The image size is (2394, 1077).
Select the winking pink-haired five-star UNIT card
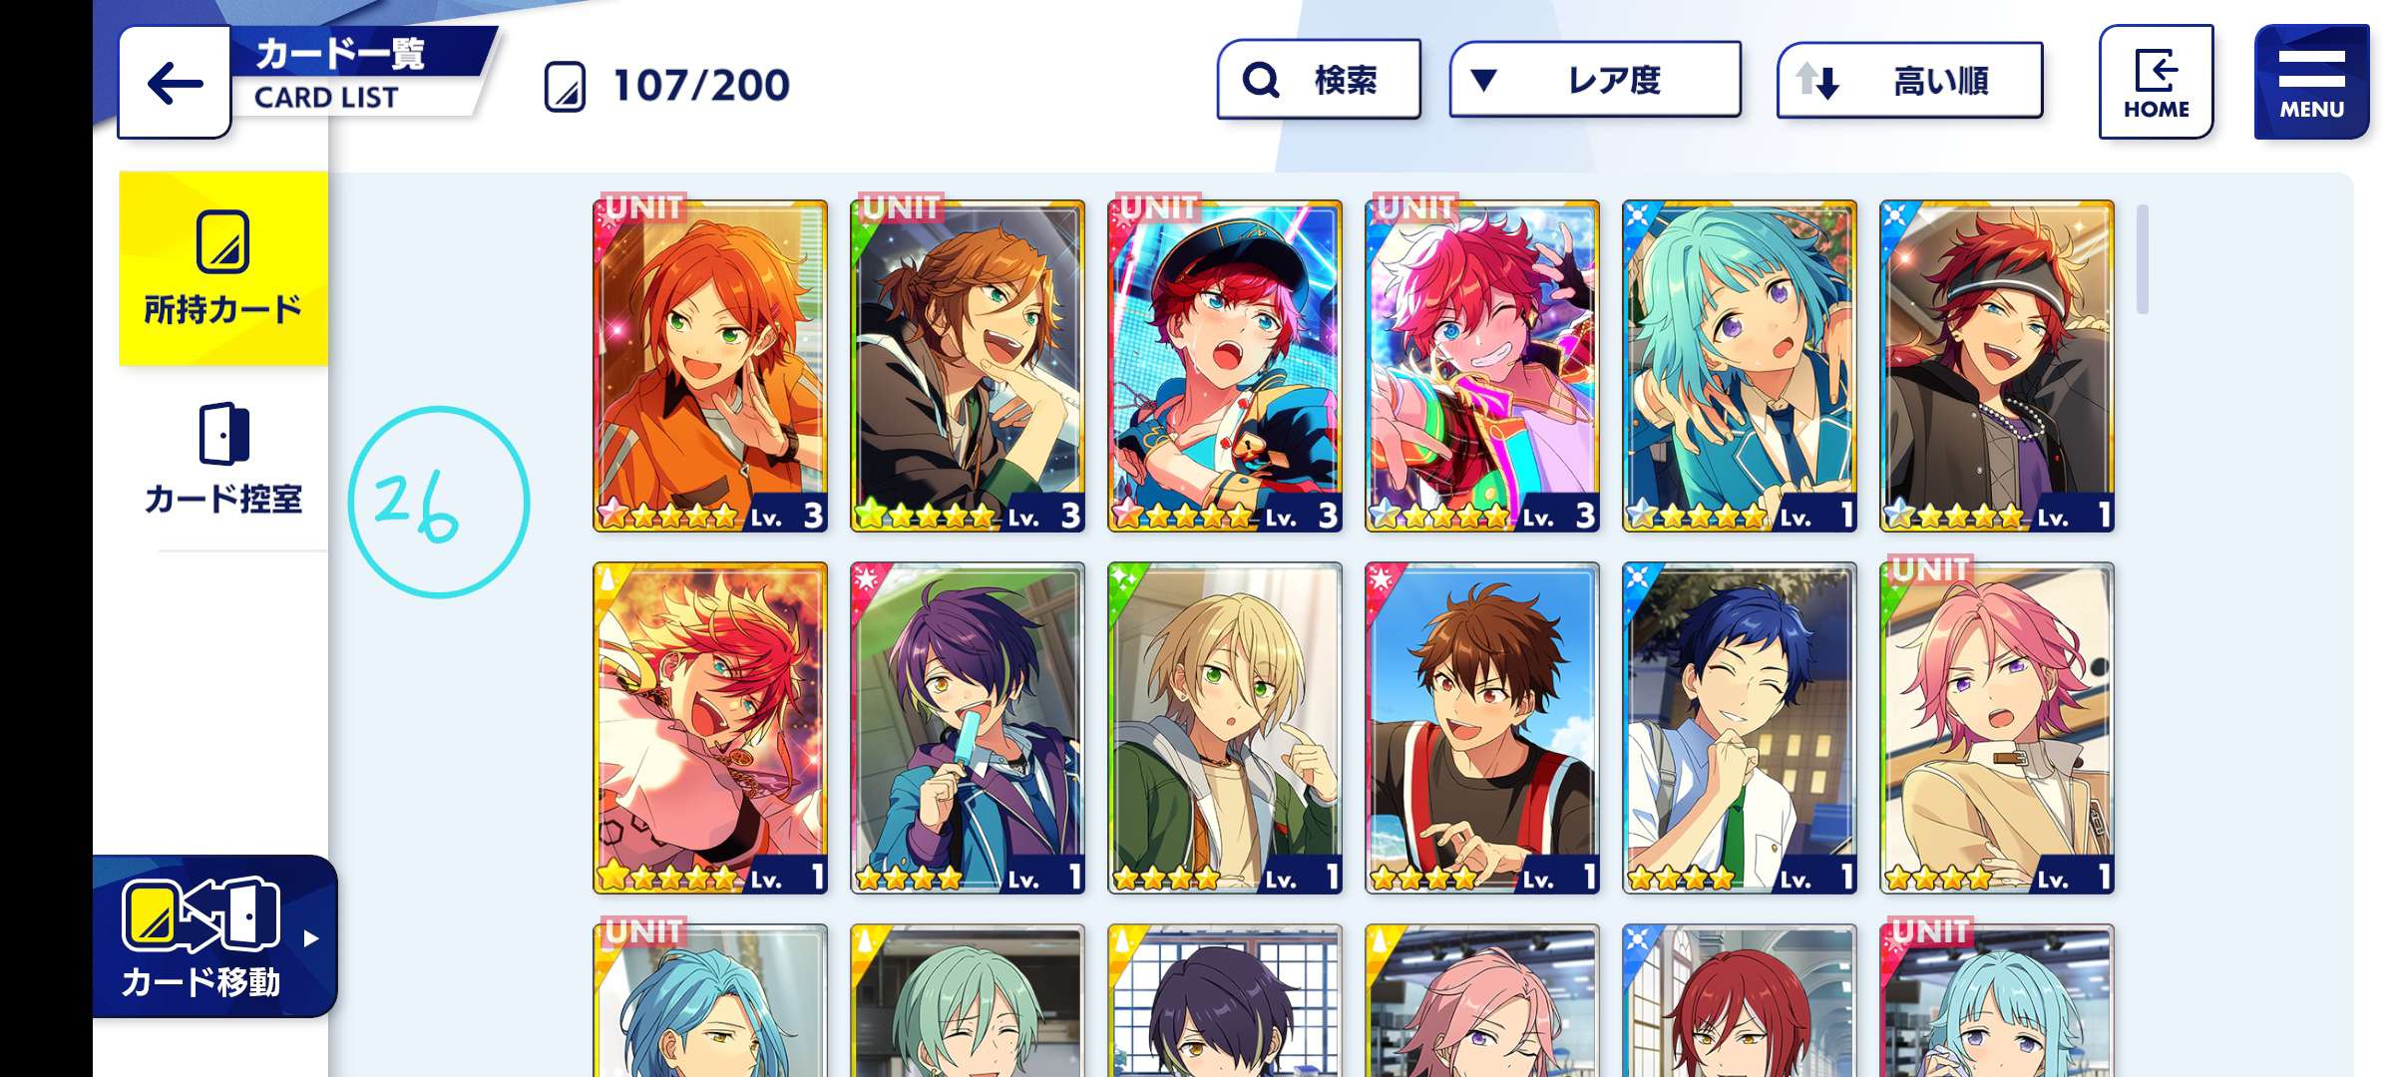click(1482, 365)
